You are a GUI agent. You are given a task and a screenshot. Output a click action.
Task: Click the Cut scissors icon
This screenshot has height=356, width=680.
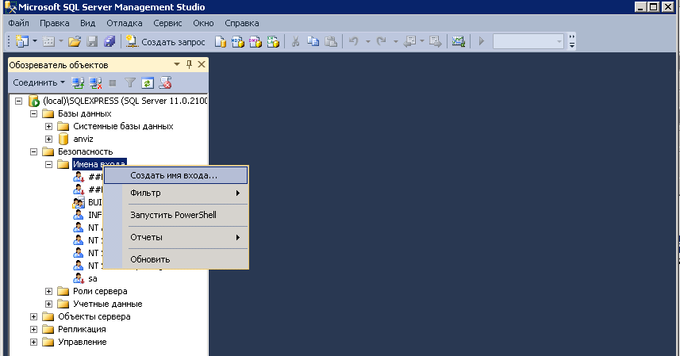tap(295, 41)
